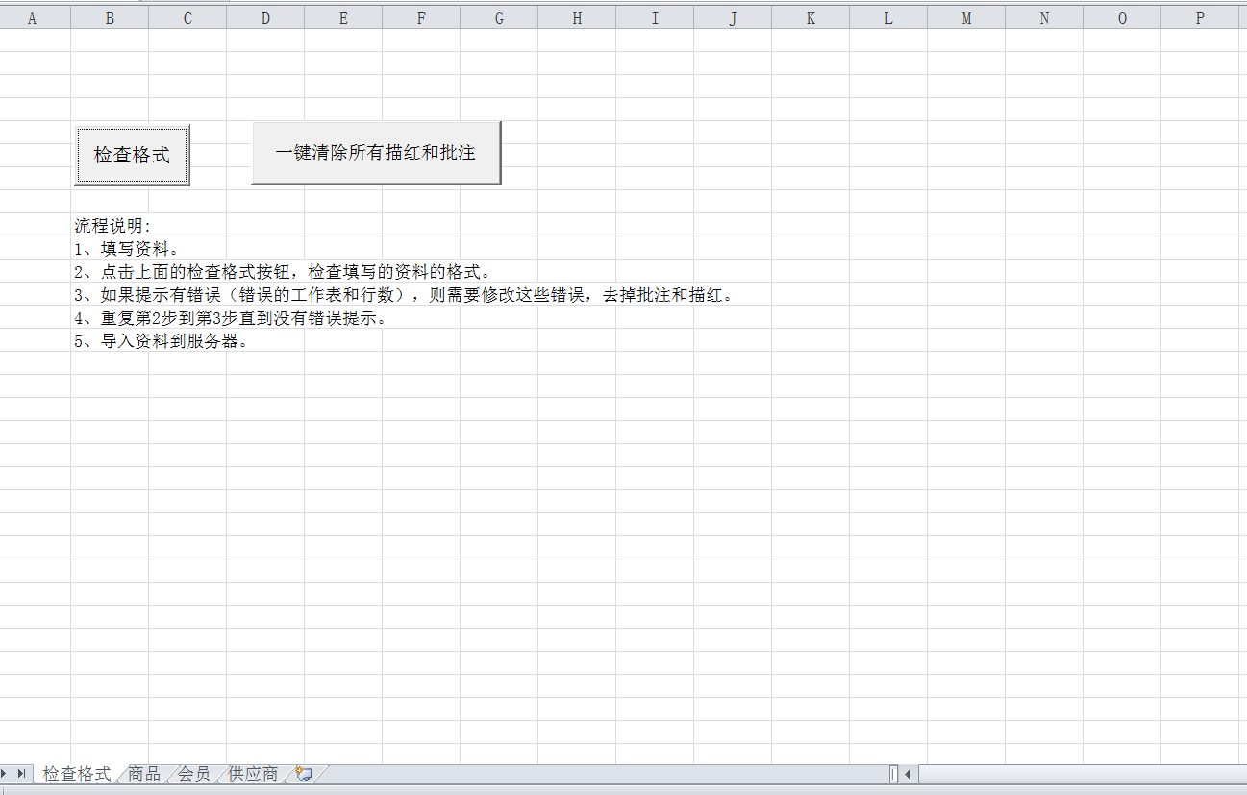Image resolution: width=1247 pixels, height=795 pixels.
Task: Click the "一键清除所有描红和批注" button
Action: coord(376,152)
